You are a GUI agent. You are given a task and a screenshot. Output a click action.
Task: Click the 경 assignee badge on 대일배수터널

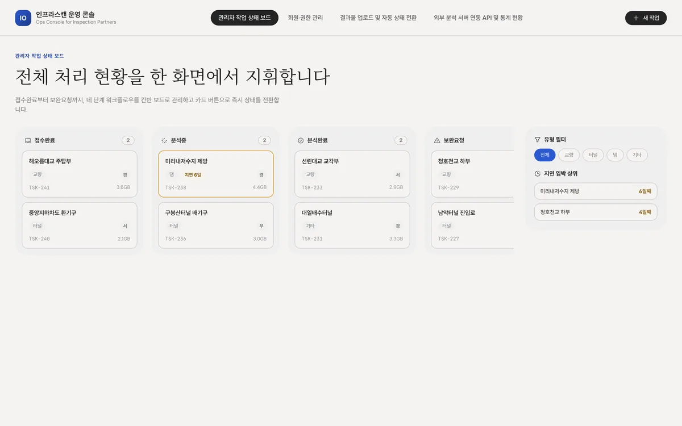(398, 225)
